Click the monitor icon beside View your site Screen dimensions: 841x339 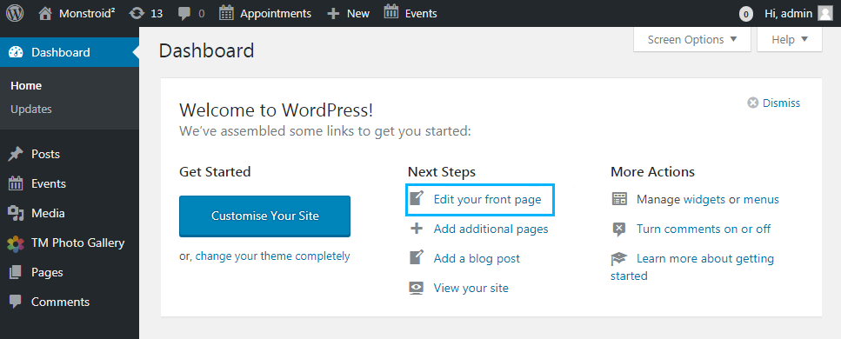pyautogui.click(x=417, y=288)
